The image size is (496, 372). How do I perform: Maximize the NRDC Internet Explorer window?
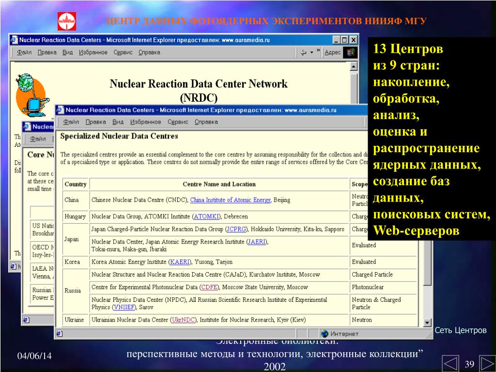pos(344,40)
